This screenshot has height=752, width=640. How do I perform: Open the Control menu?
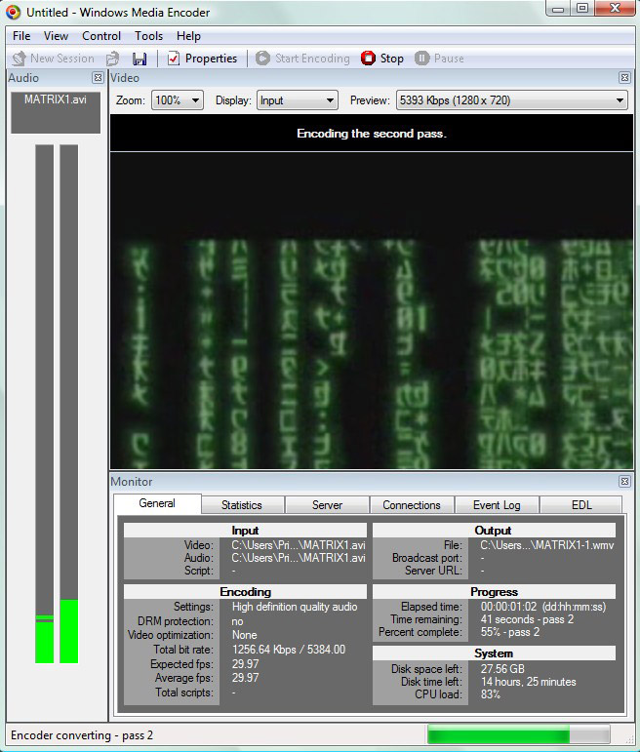click(101, 36)
